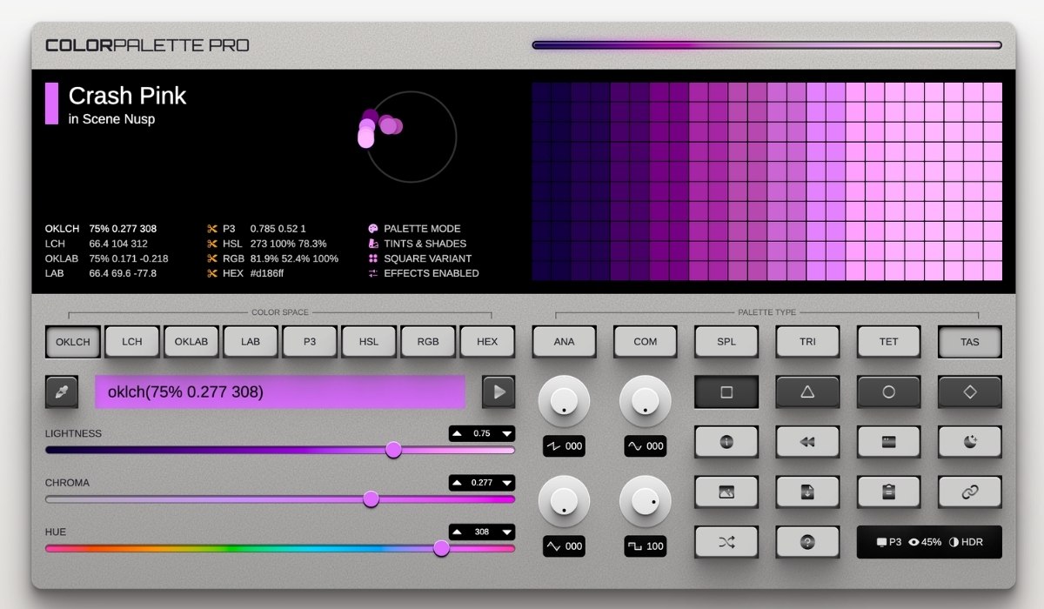
Task: Increase Chroma value with up arrow
Action: 458,483
